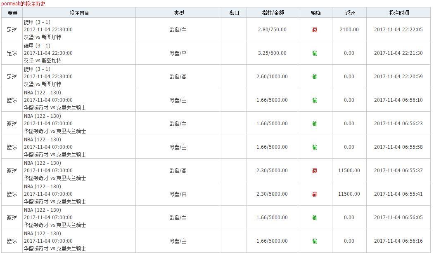The width and height of the screenshot is (434, 253).
Task: Click 1.66/5000.00 in the 06:56:16 row
Action: (x=272, y=241)
